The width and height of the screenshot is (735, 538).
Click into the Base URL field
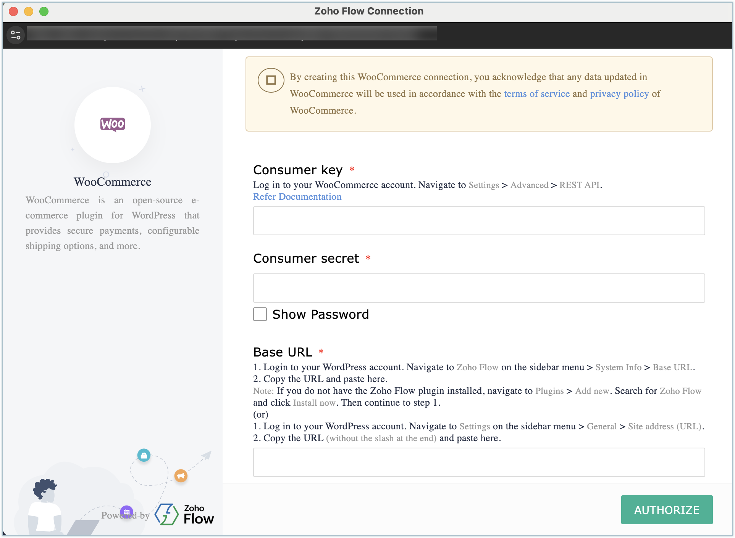click(x=479, y=462)
